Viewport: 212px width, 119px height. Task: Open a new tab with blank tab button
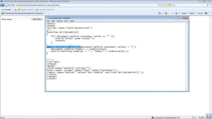[47, 14]
